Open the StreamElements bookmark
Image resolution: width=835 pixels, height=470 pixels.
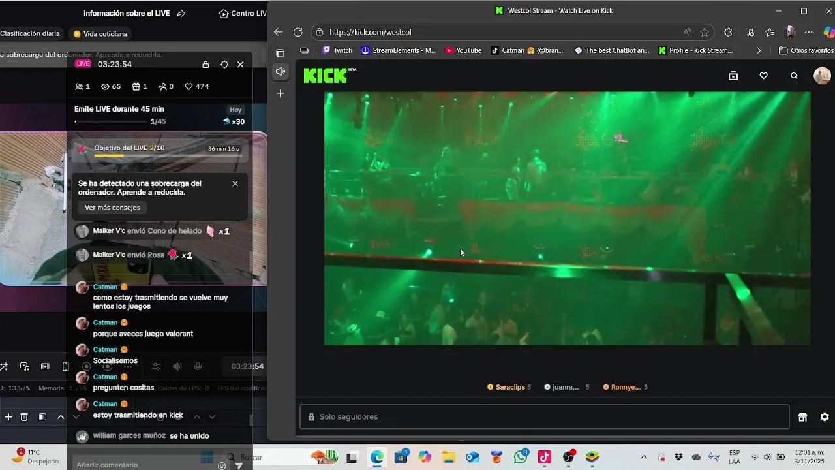(399, 50)
